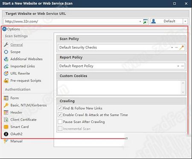192x159 pixels.
Task: Expand the target URL history dropdown
Action: pos(140,21)
